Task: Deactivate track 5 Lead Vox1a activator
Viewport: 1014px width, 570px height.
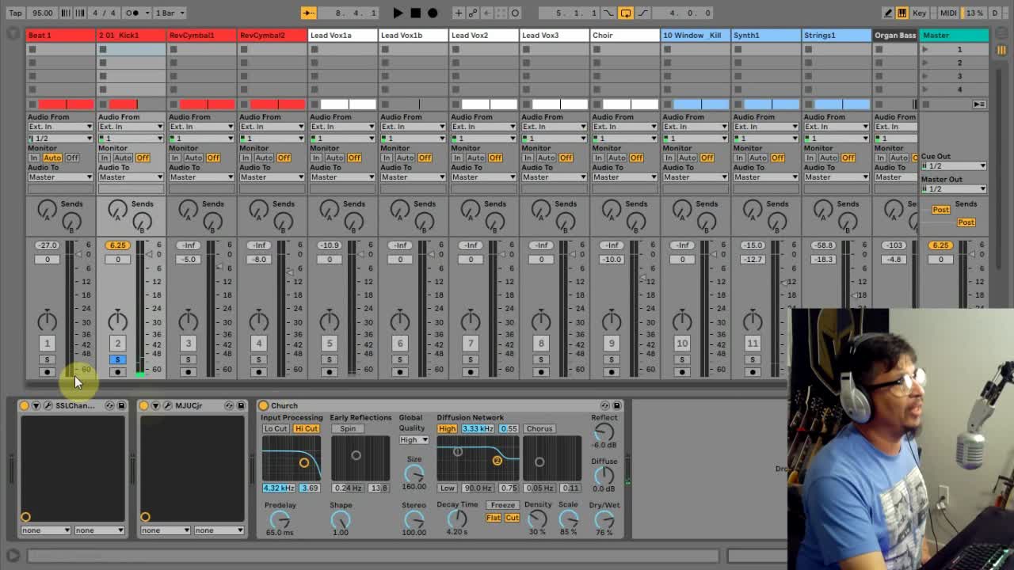Action: (329, 343)
